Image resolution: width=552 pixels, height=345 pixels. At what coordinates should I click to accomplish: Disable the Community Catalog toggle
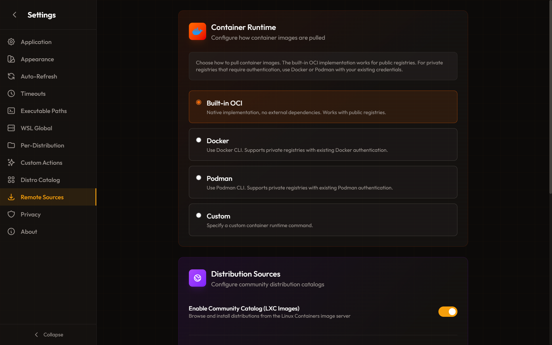point(448,312)
